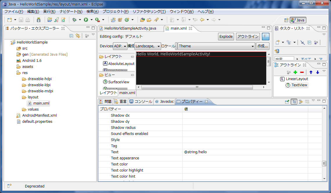Select drawable-hdpi folder
Viewport: 331px width, 193px height.
(x=37, y=79)
